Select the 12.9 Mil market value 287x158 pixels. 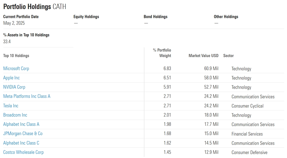[211, 152]
